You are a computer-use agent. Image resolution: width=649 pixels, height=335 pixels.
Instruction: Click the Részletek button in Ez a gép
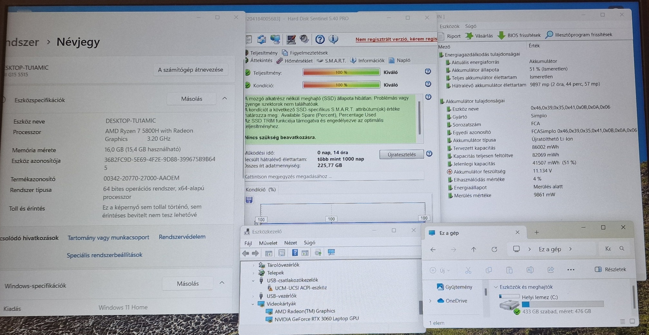pos(610,269)
